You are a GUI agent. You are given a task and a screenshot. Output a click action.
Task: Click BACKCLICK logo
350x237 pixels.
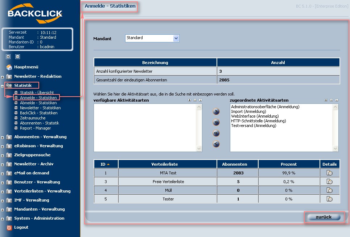[x=35, y=13]
